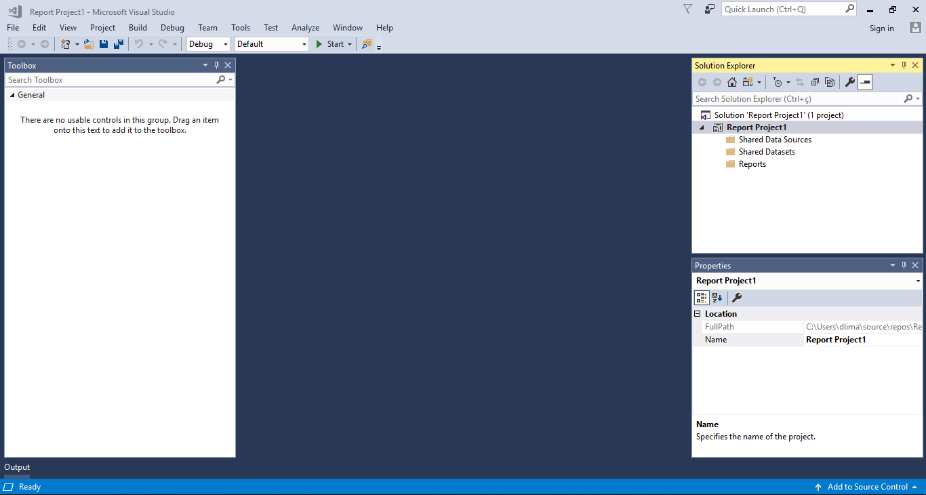Click Solution Explorer's Back arrow icon
The width and height of the screenshot is (926, 495).
coord(702,82)
